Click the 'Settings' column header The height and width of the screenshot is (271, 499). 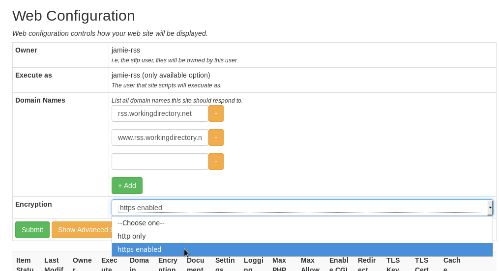click(225, 264)
